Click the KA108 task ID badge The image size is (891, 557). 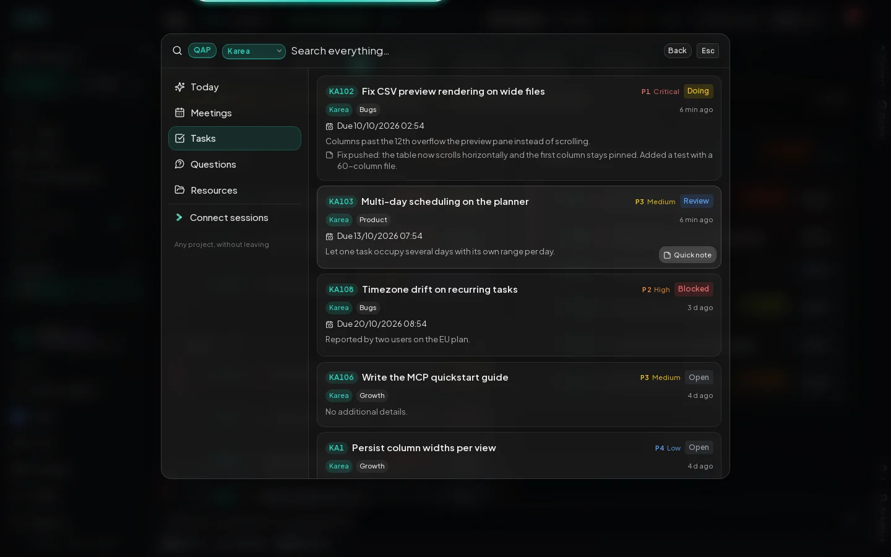coord(341,290)
